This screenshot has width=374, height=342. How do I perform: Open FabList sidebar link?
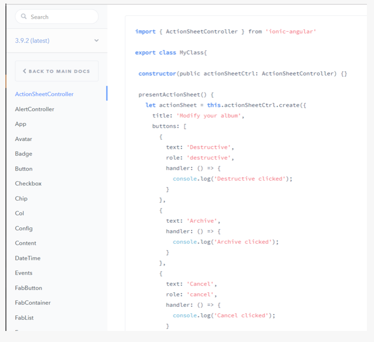24,318
